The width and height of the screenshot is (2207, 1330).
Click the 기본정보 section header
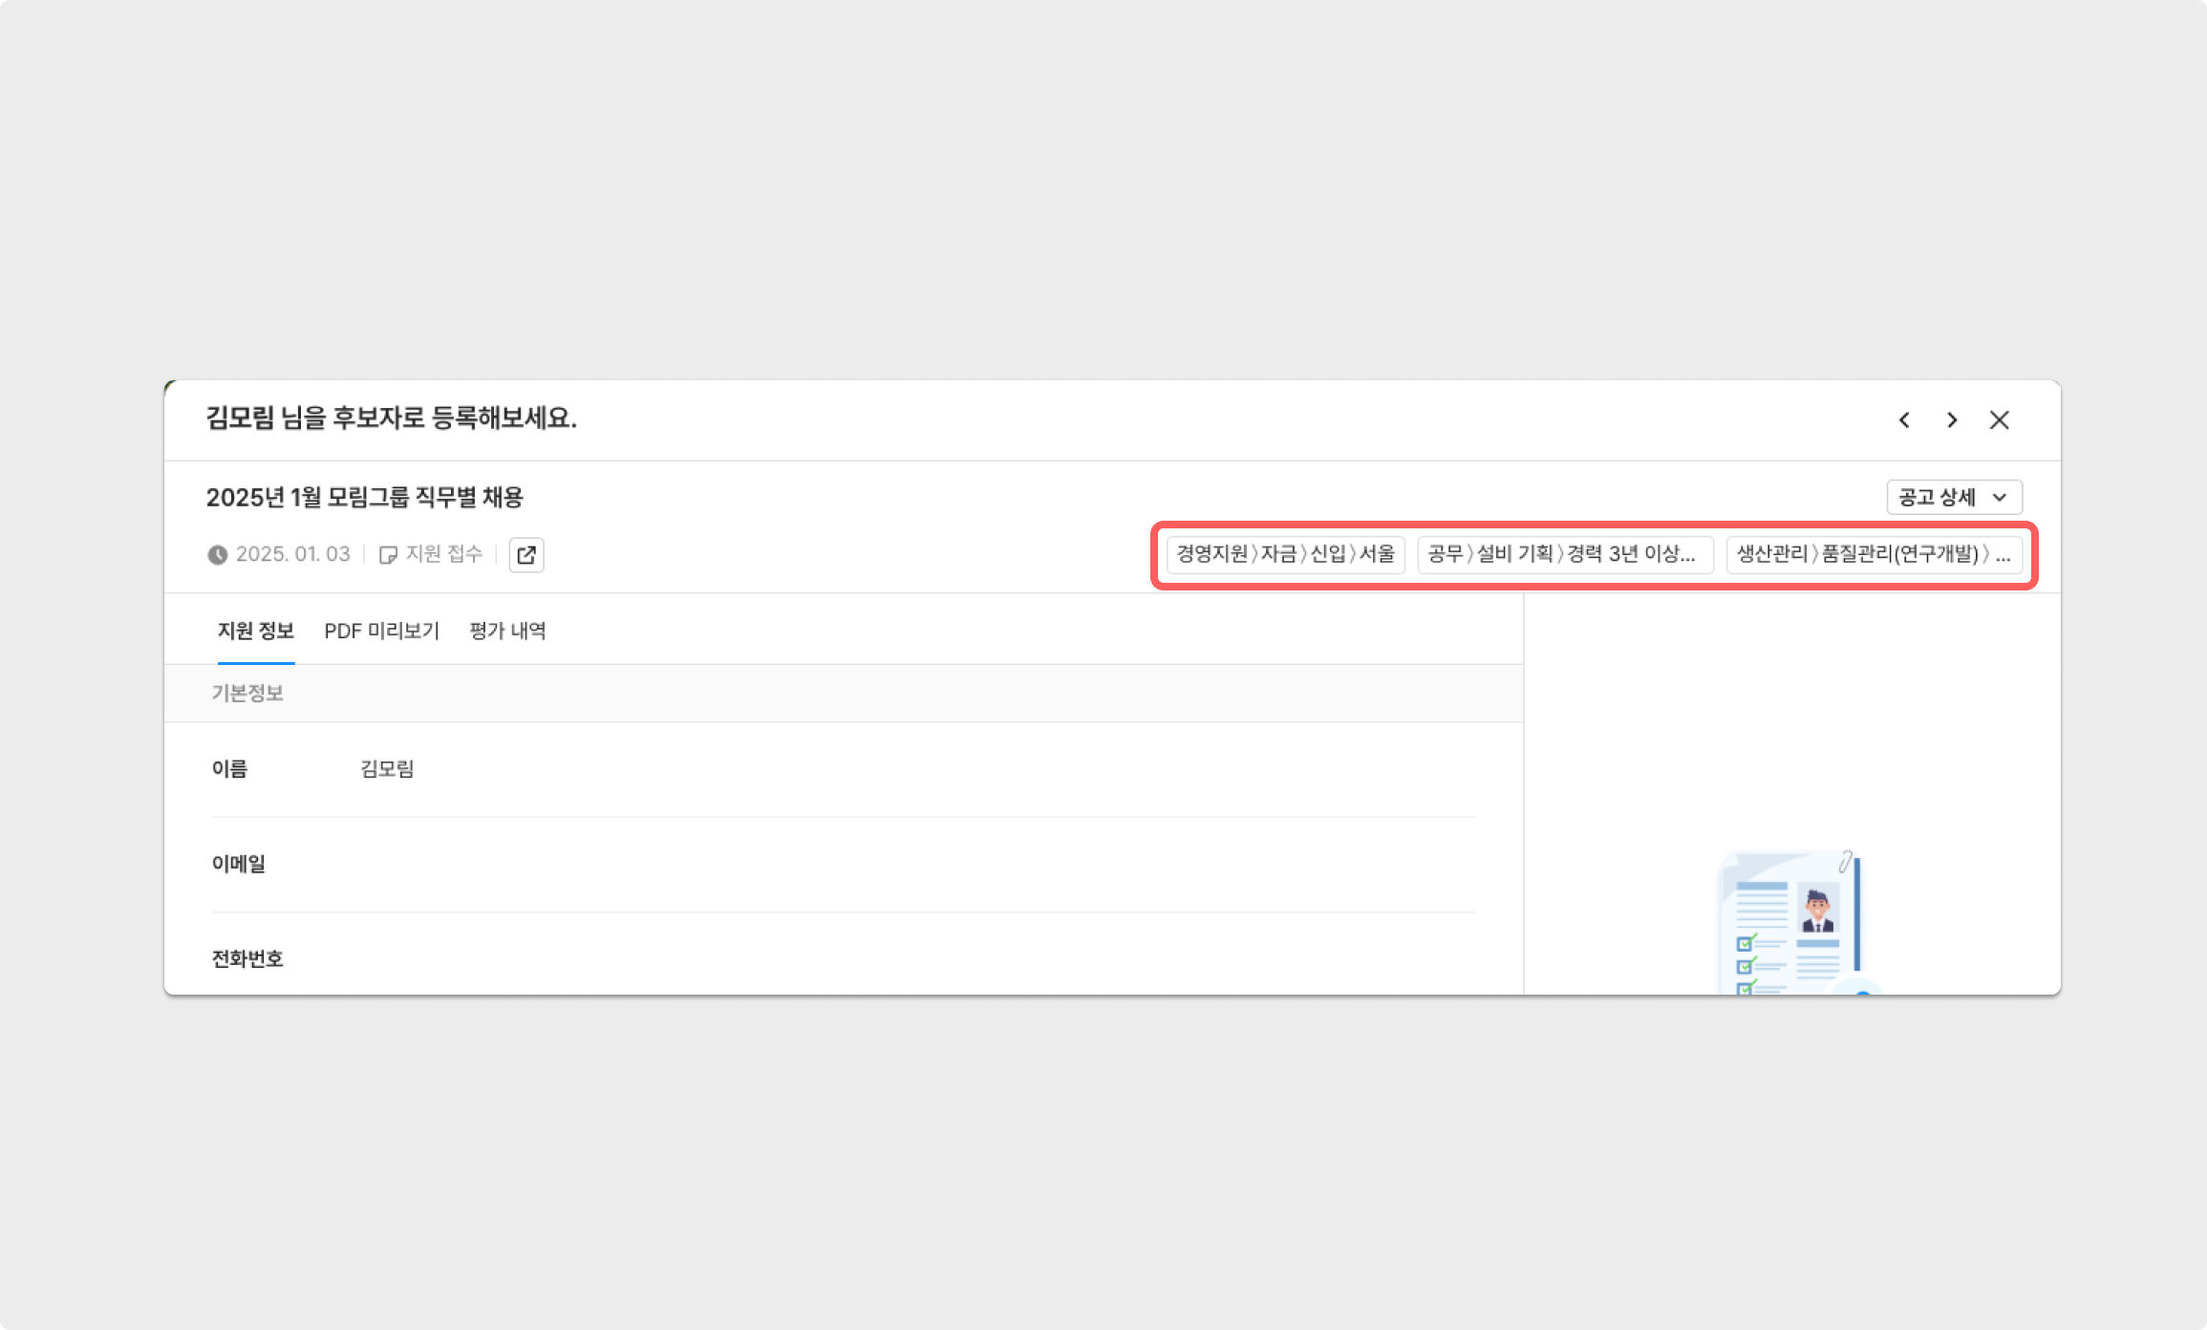(247, 694)
